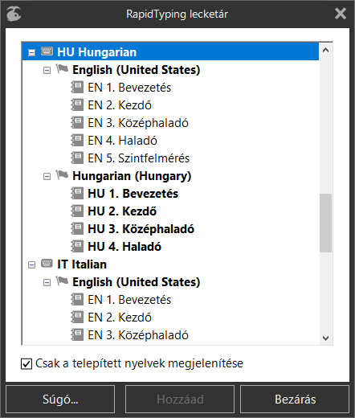Click flag icon of English (United States) under IT Italian
Screen dimensions: 355x418
62,281
